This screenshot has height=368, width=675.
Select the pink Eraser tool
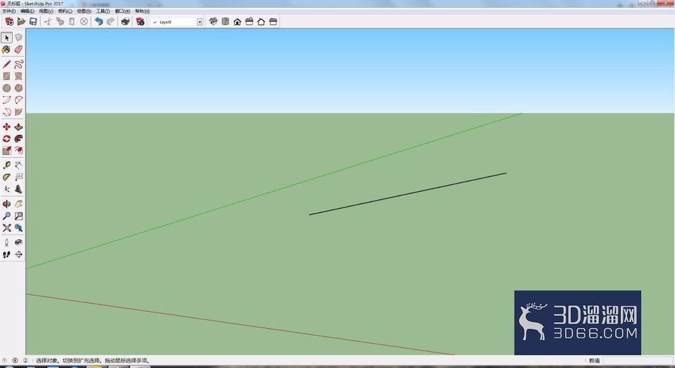click(18, 50)
